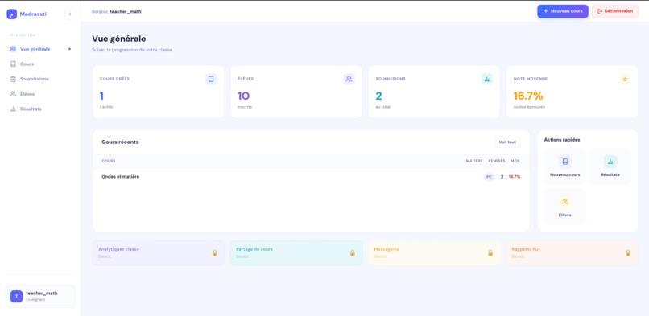Screen dimensions: 649x316
Task: Click the 16.7% average in course row
Action: click(x=515, y=177)
